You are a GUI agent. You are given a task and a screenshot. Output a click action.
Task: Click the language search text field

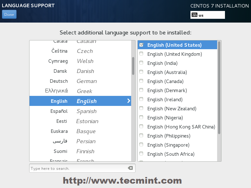(78, 168)
